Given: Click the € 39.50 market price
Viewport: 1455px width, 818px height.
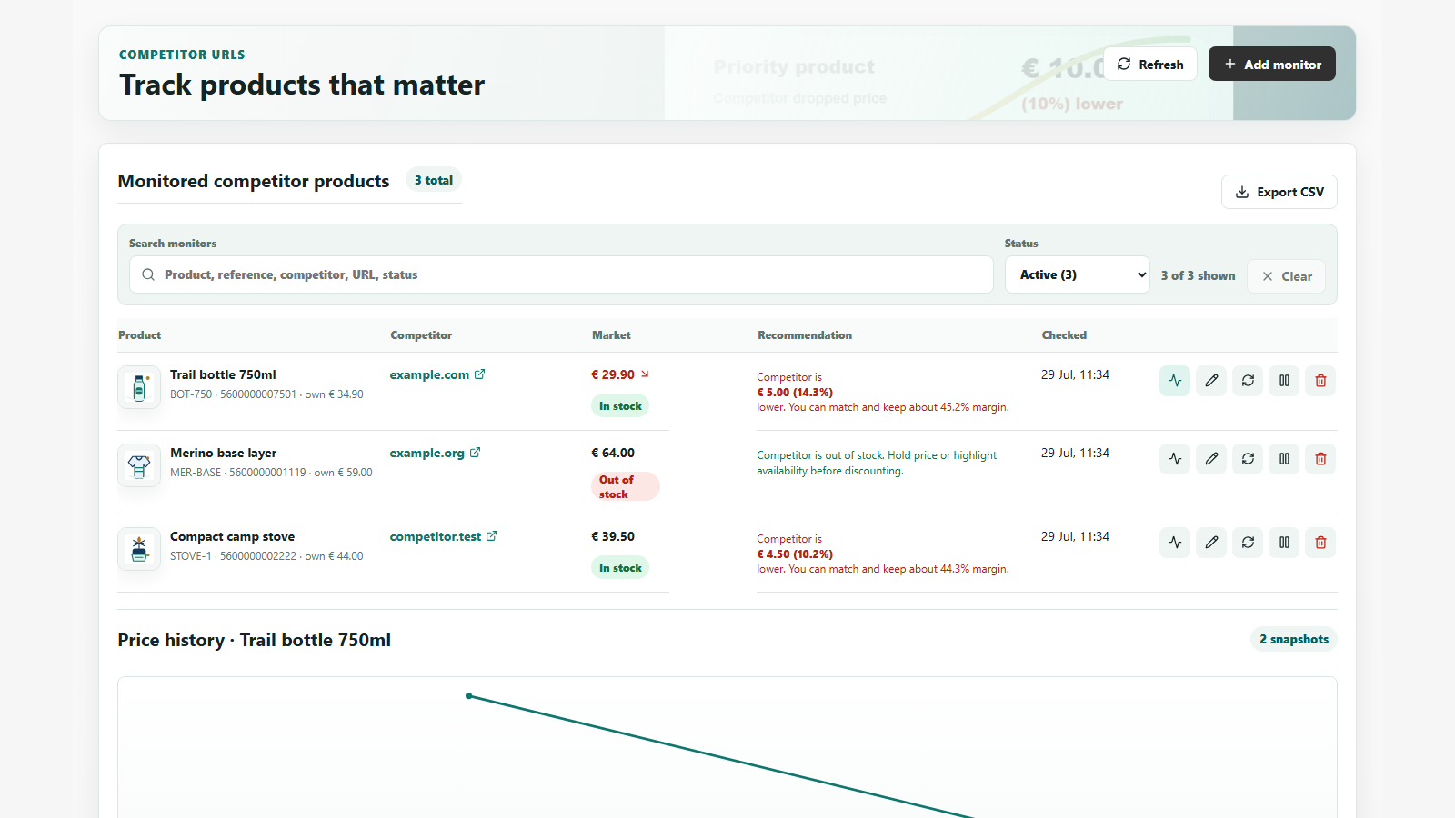Looking at the screenshot, I should 613,536.
